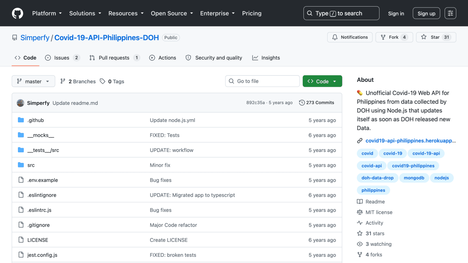Open the master branch selector dropdown

point(34,81)
